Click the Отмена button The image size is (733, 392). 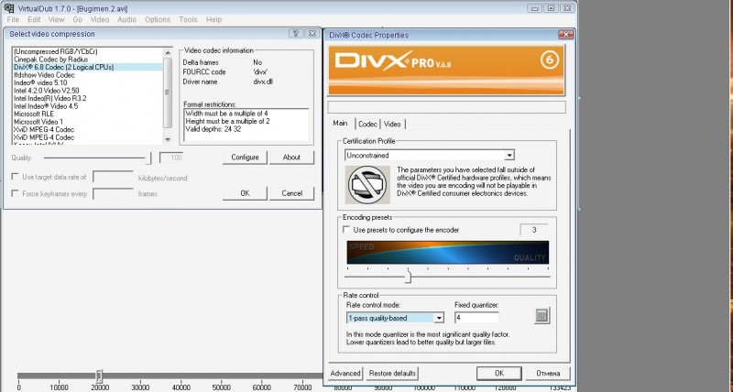[548, 374]
